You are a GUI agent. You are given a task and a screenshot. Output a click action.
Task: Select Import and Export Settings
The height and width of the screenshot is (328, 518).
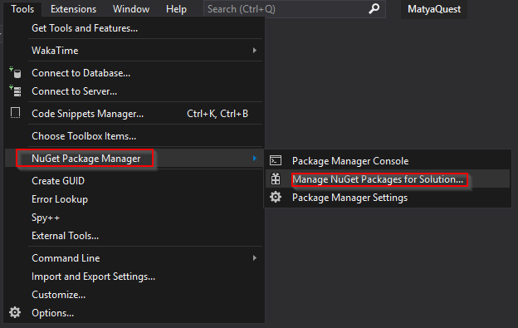point(94,277)
